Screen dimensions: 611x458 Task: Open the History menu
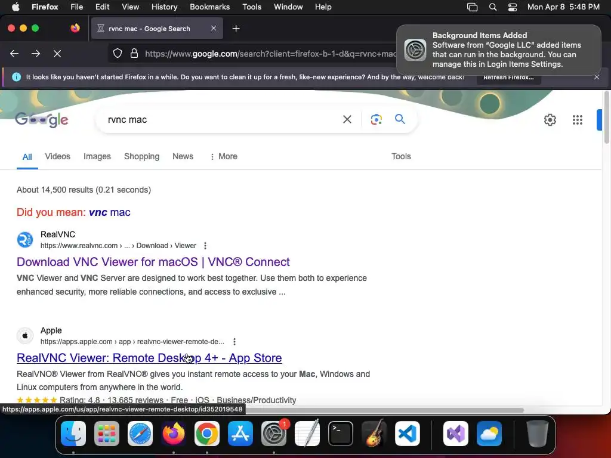point(164,7)
